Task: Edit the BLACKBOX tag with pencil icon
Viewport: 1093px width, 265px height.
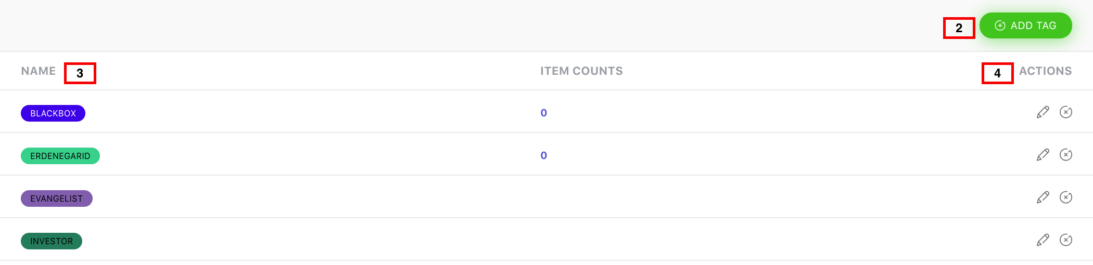Action: [x=1043, y=112]
